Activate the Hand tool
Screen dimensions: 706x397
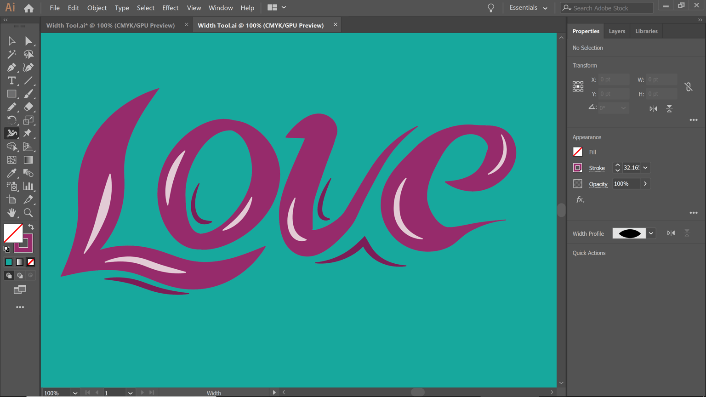point(11,213)
